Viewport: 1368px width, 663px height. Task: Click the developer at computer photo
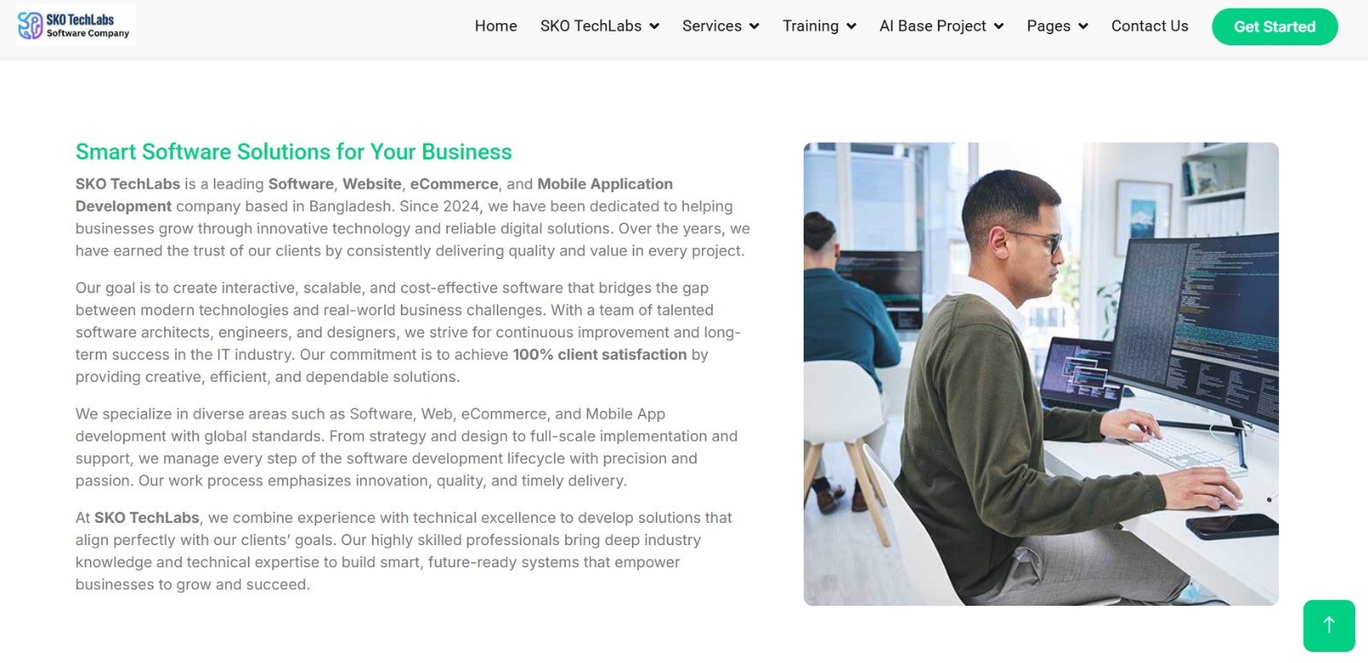tap(1041, 374)
